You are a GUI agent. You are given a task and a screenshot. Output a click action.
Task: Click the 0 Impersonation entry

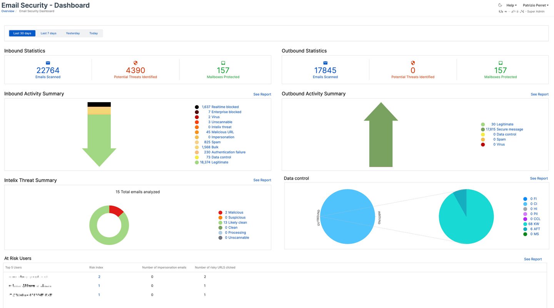(x=221, y=137)
